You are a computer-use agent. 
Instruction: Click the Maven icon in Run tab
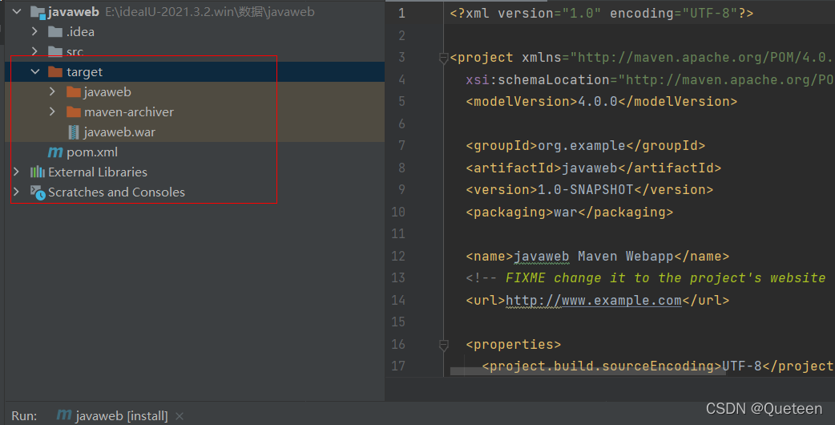click(64, 415)
